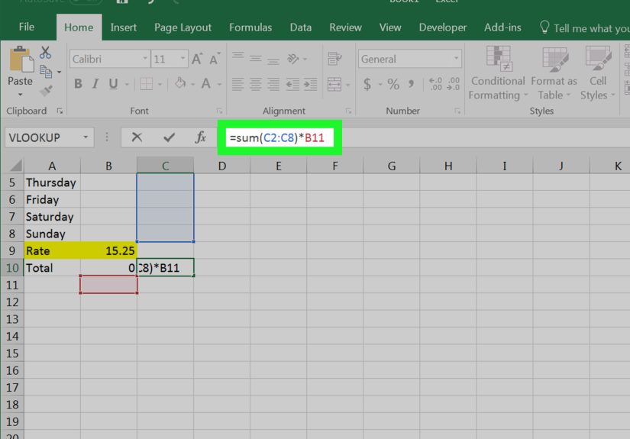The width and height of the screenshot is (630, 439).
Task: Switch to the Formulas tab
Action: (x=250, y=27)
